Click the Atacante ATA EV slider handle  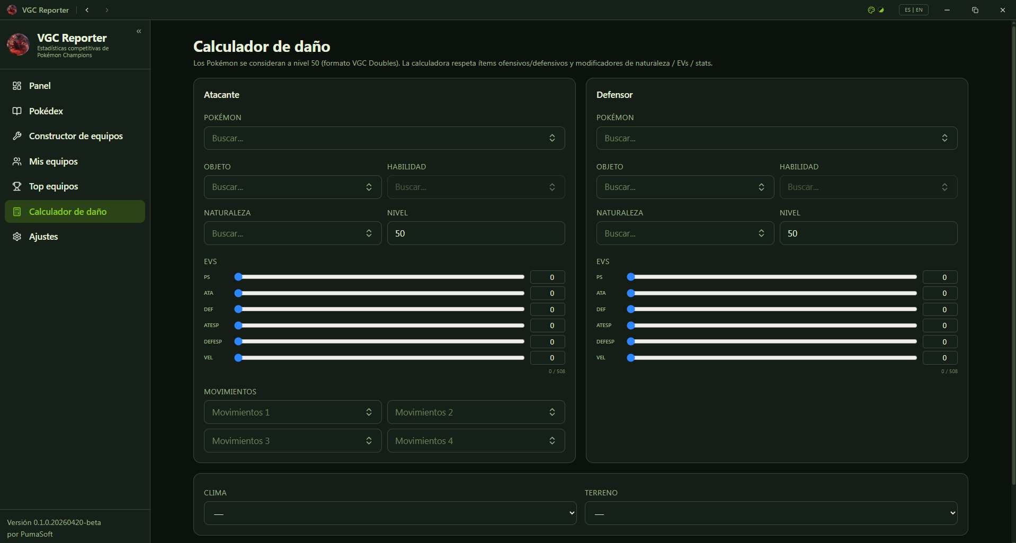(x=238, y=293)
